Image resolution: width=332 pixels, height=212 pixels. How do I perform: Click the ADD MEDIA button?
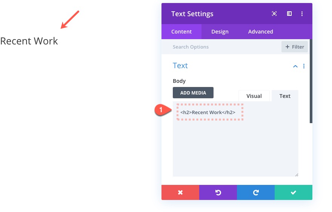coord(193,93)
